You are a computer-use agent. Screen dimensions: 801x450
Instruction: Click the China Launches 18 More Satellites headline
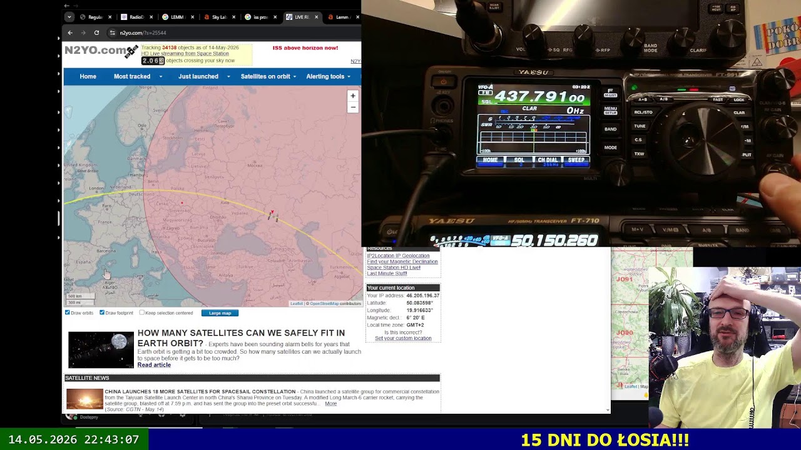tap(200, 392)
